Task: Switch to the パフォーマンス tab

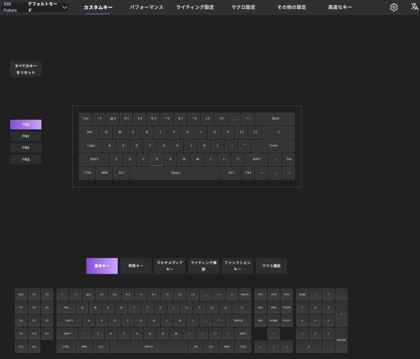Action: coord(146,7)
